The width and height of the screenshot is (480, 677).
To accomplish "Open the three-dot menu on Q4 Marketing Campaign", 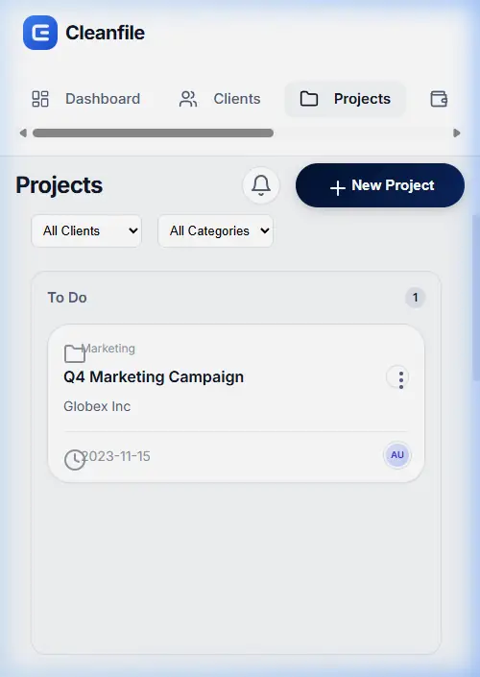I will 397,377.
